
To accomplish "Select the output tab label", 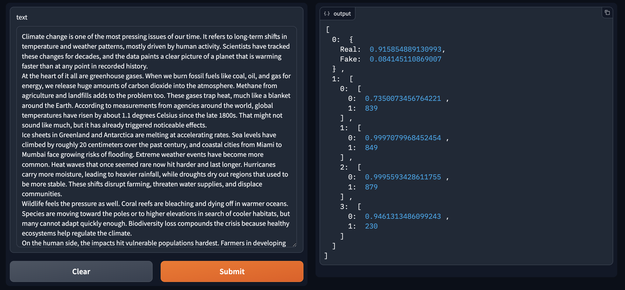I will point(342,14).
